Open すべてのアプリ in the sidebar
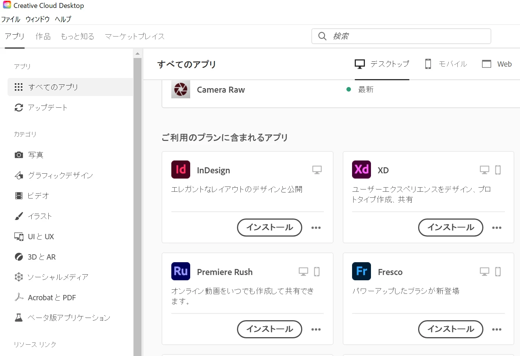520x356 pixels. [70, 87]
